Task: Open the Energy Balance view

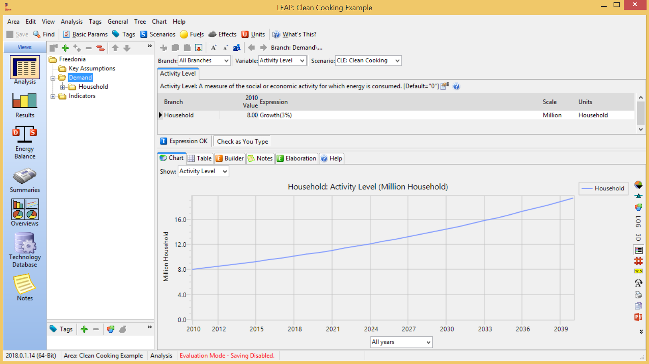Action: (x=25, y=142)
